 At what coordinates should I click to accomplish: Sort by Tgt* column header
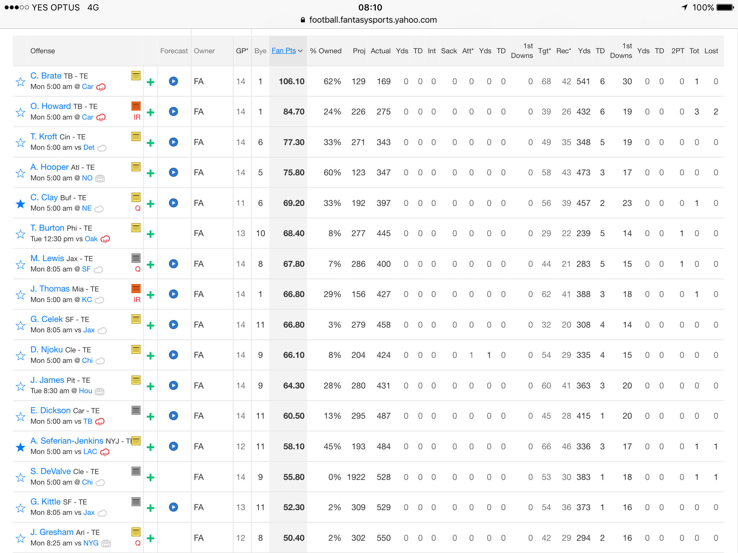544,51
